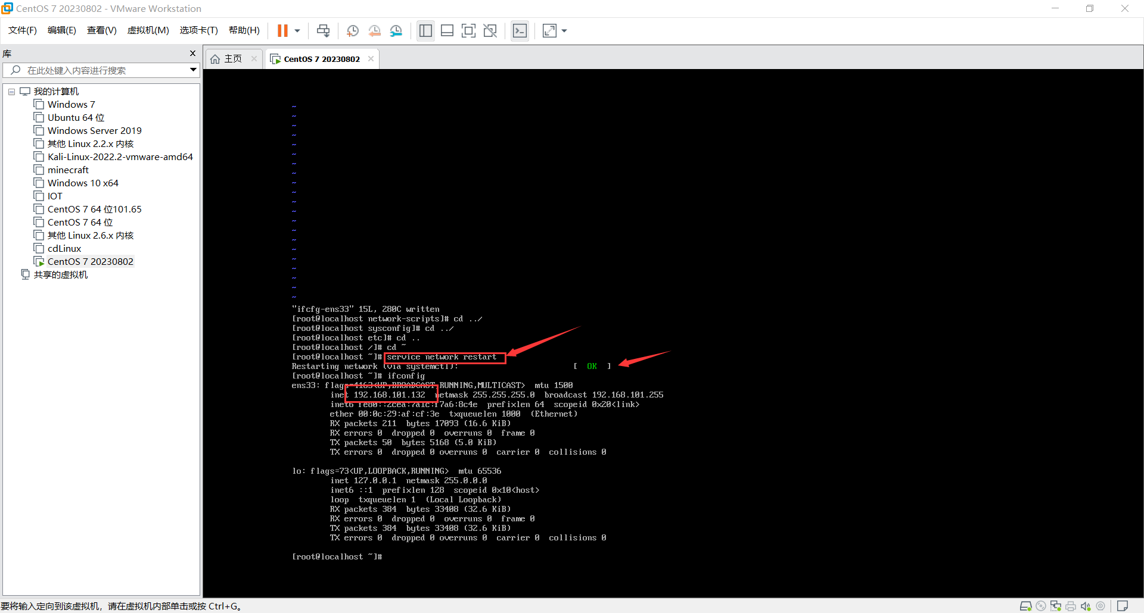Close the CentOS 7 20230802 tab

click(371, 59)
